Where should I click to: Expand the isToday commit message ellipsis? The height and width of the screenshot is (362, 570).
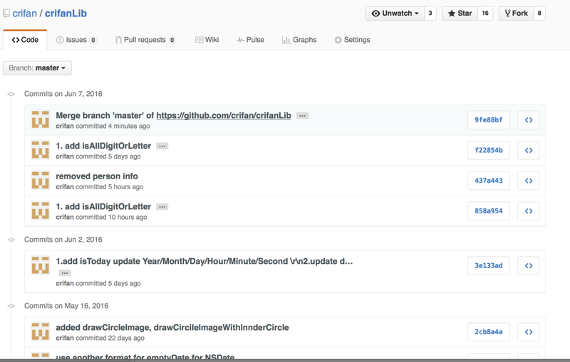click(64, 272)
